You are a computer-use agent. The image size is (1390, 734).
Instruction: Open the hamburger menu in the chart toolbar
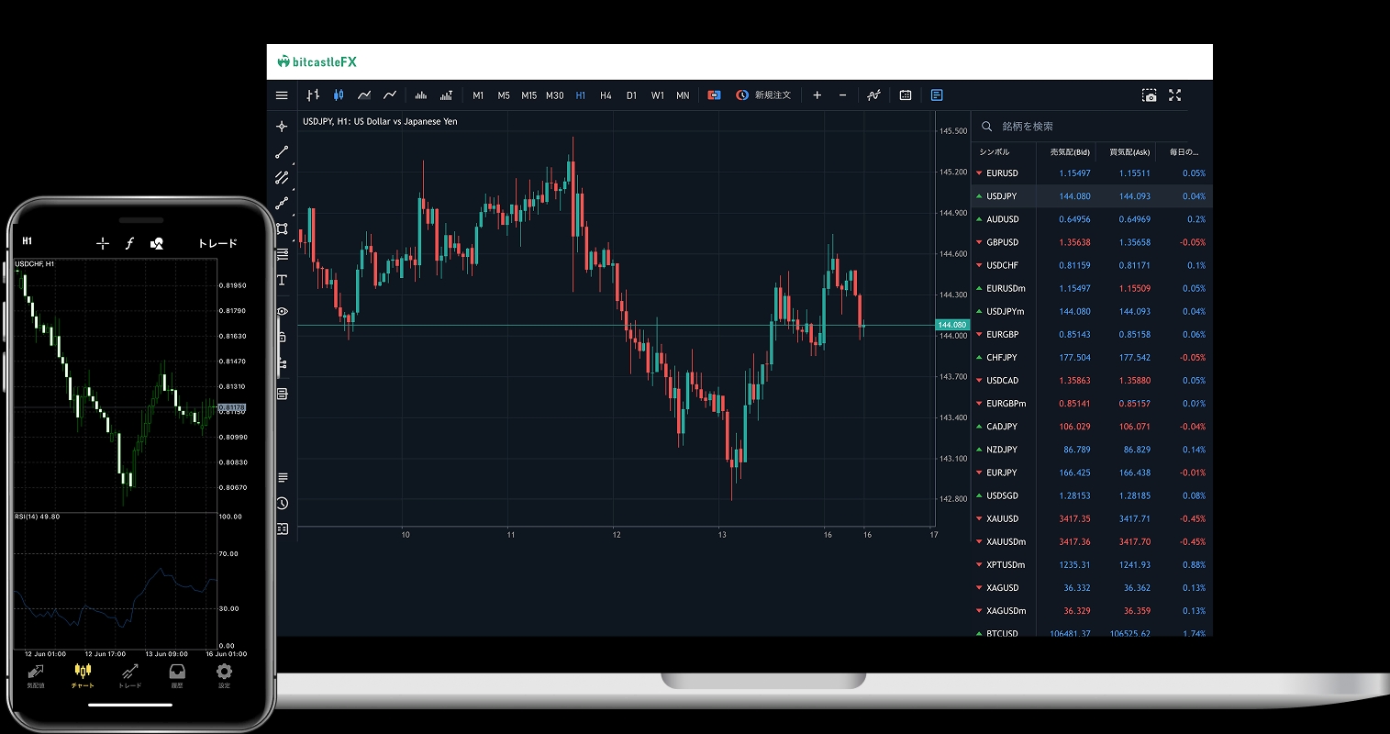coord(282,95)
